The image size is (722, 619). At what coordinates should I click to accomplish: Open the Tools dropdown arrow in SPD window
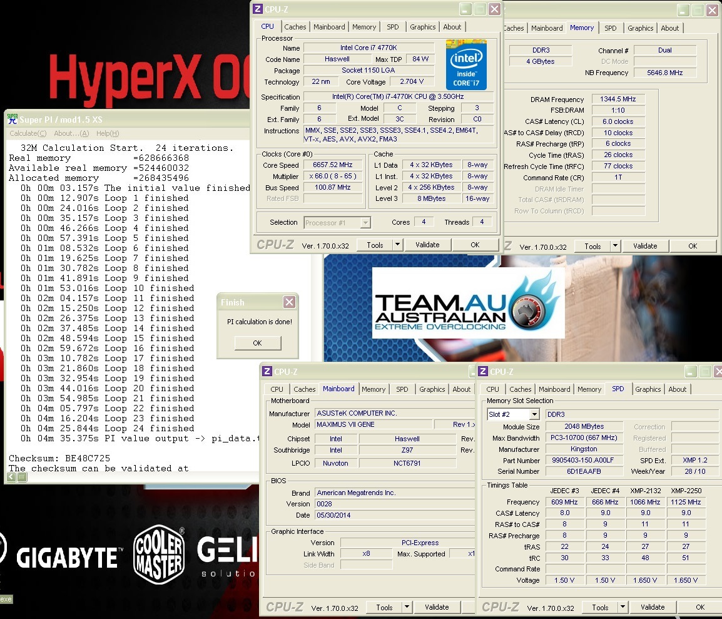pos(623,607)
